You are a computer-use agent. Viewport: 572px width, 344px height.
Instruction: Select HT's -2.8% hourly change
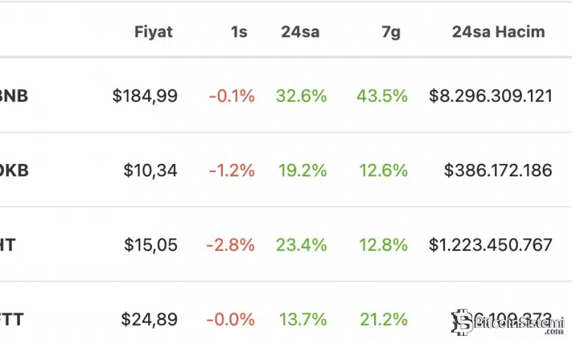(x=230, y=245)
